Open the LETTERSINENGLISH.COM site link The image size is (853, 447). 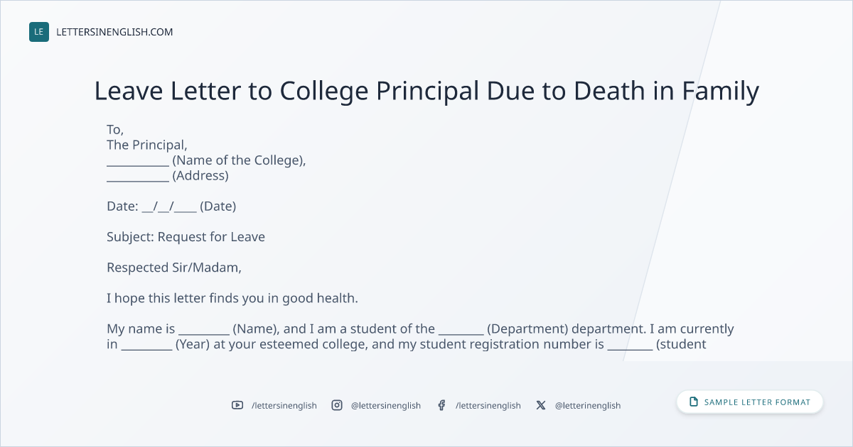[114, 32]
